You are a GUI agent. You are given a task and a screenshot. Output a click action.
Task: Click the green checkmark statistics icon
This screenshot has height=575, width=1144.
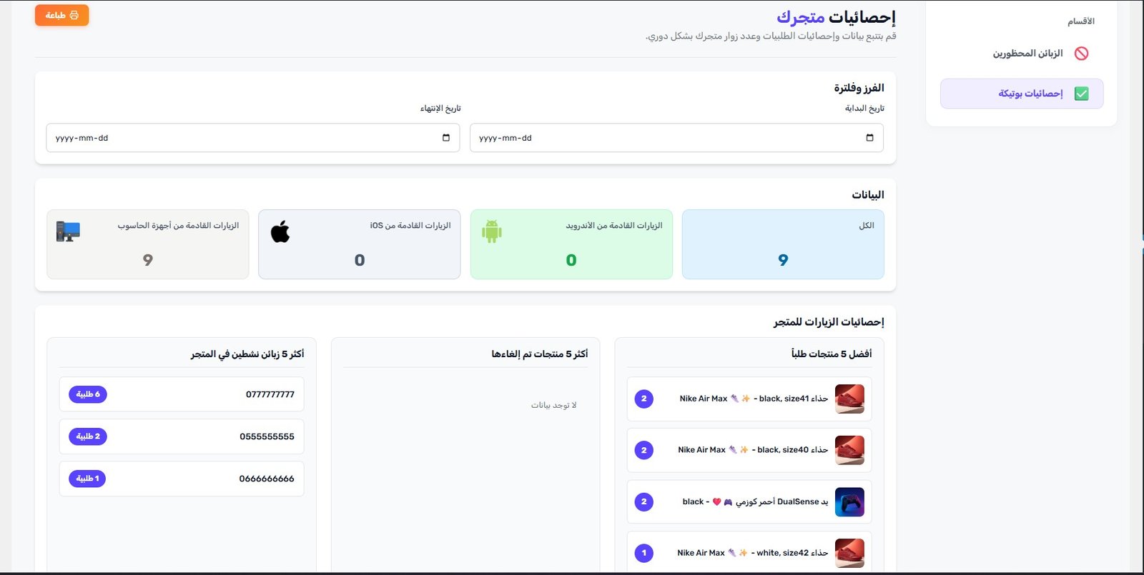click(1081, 94)
